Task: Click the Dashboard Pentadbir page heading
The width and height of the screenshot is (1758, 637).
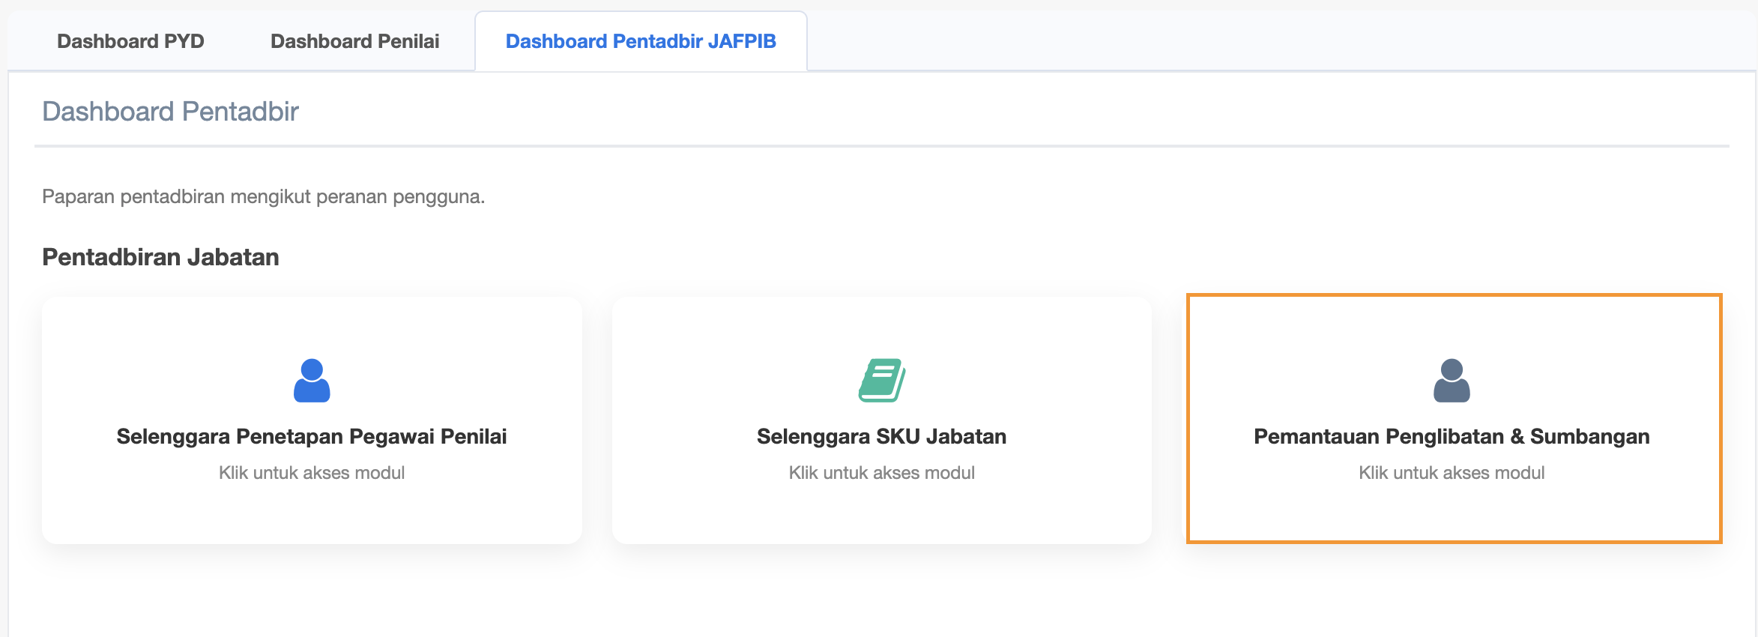Action: click(170, 112)
